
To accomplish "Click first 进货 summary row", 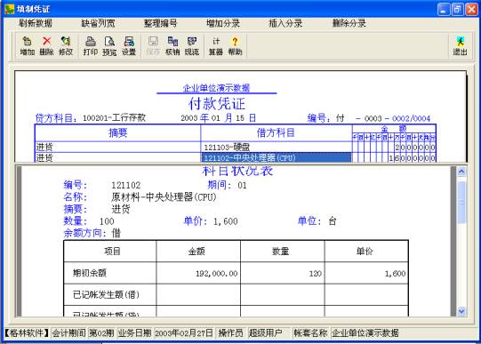I will click(117, 148).
